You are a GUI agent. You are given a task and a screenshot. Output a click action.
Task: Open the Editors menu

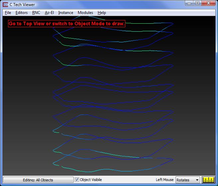click(22, 13)
